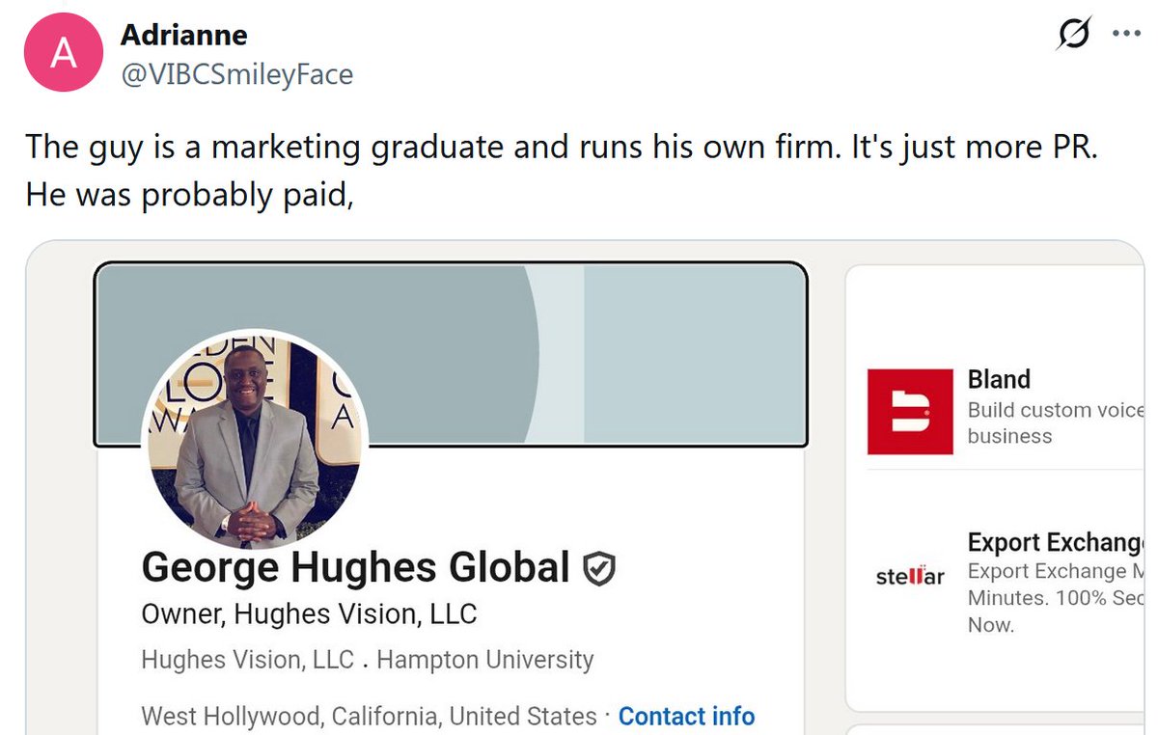Click Build custom voice ad description

1056,423
